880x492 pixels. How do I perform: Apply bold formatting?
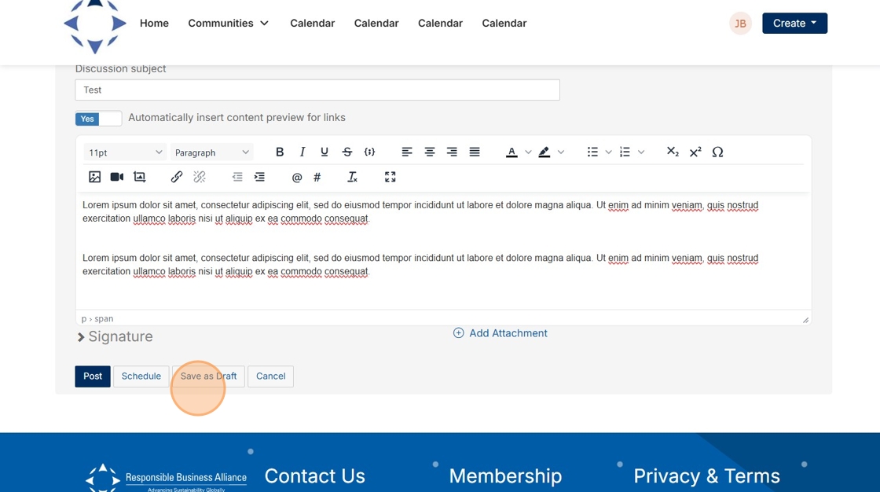(280, 152)
